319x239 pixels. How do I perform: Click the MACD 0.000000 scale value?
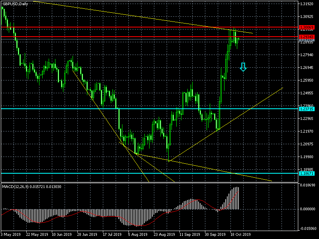pos(308,209)
